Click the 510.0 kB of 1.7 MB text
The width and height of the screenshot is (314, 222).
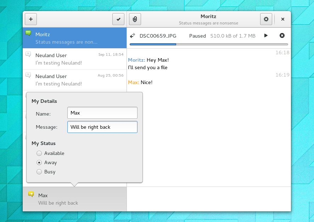[233, 36]
